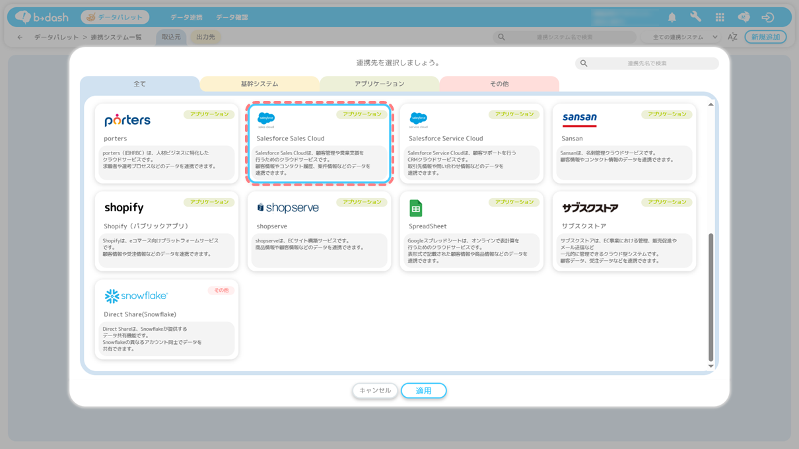The width and height of the screenshot is (799, 449).
Task: Select the Salesforce Service Cloud title
Action: click(446, 139)
